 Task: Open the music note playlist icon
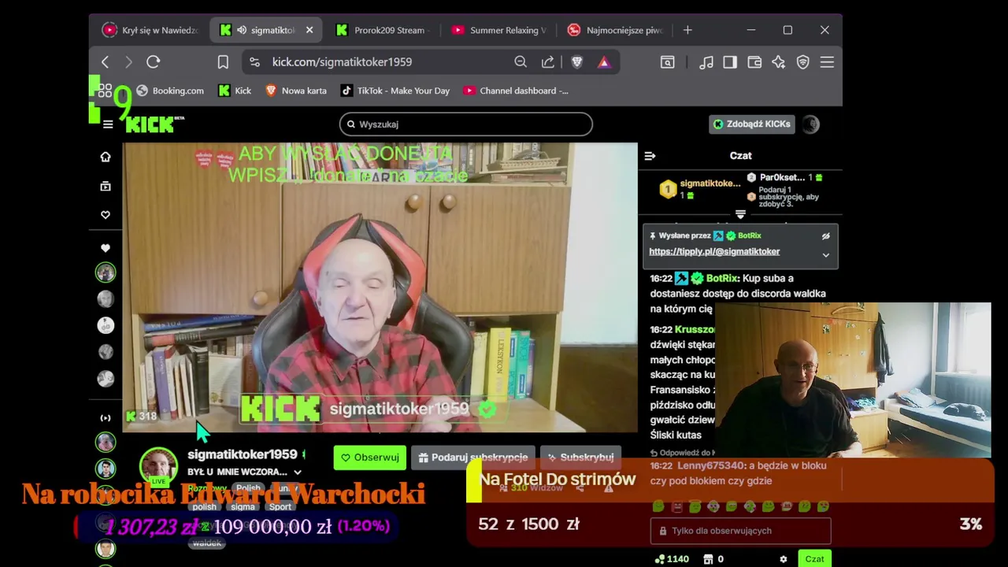click(x=706, y=61)
